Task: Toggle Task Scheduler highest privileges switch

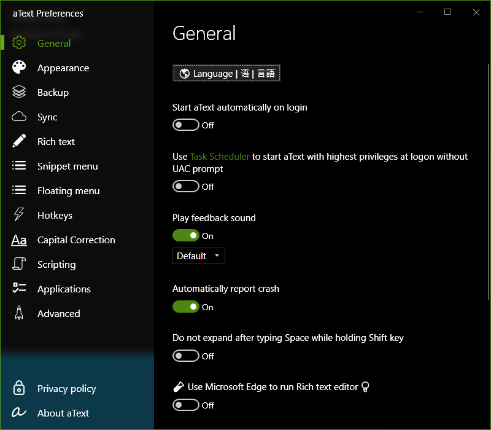Action: pos(186,187)
